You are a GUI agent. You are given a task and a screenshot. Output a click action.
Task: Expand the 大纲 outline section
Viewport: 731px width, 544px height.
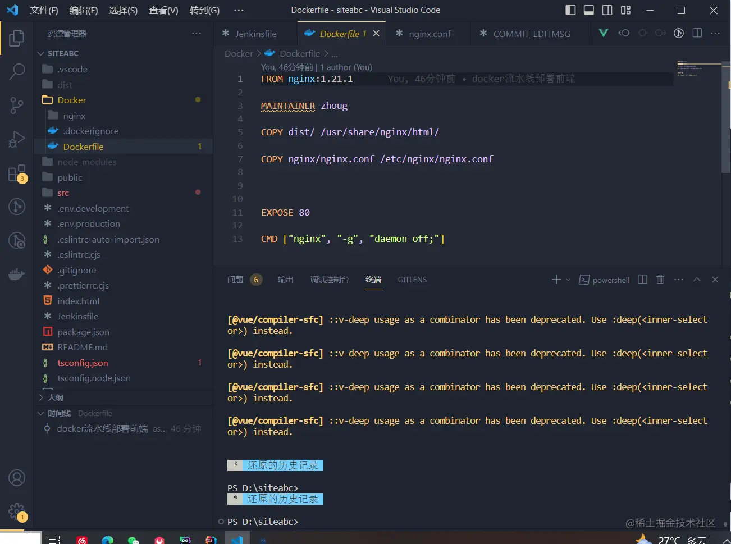124,397
